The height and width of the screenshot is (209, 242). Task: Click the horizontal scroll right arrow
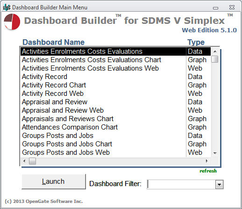207,161
